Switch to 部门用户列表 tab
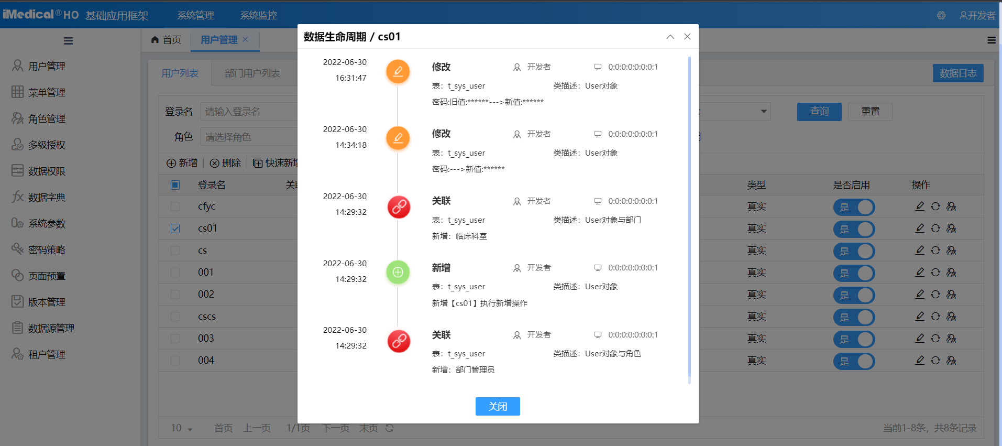1002x446 pixels. click(x=252, y=73)
